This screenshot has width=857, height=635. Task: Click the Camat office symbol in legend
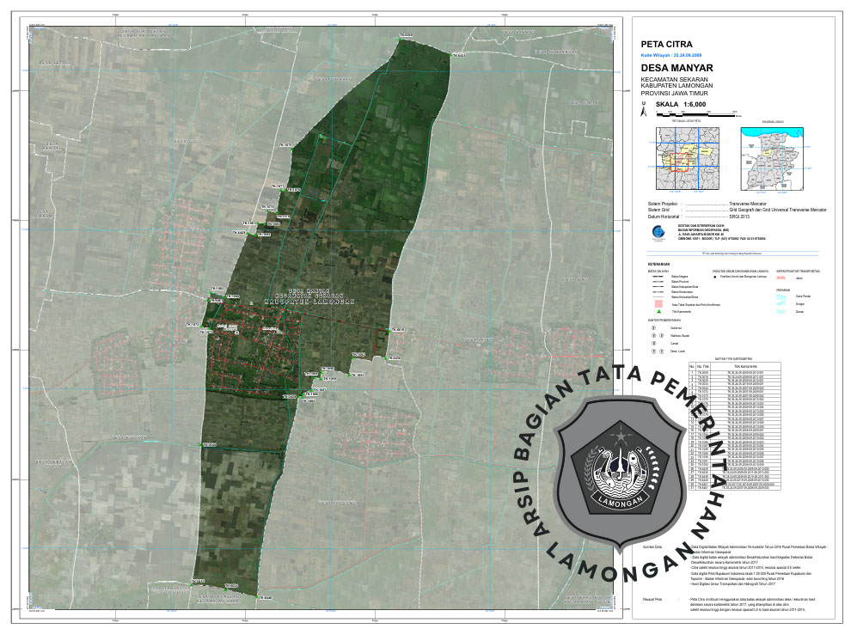point(653,344)
